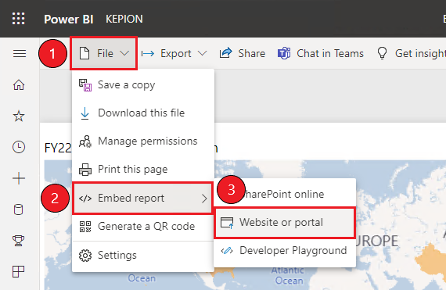Expand the Export dropdown arrow
This screenshot has height=290, width=446.
click(x=202, y=53)
